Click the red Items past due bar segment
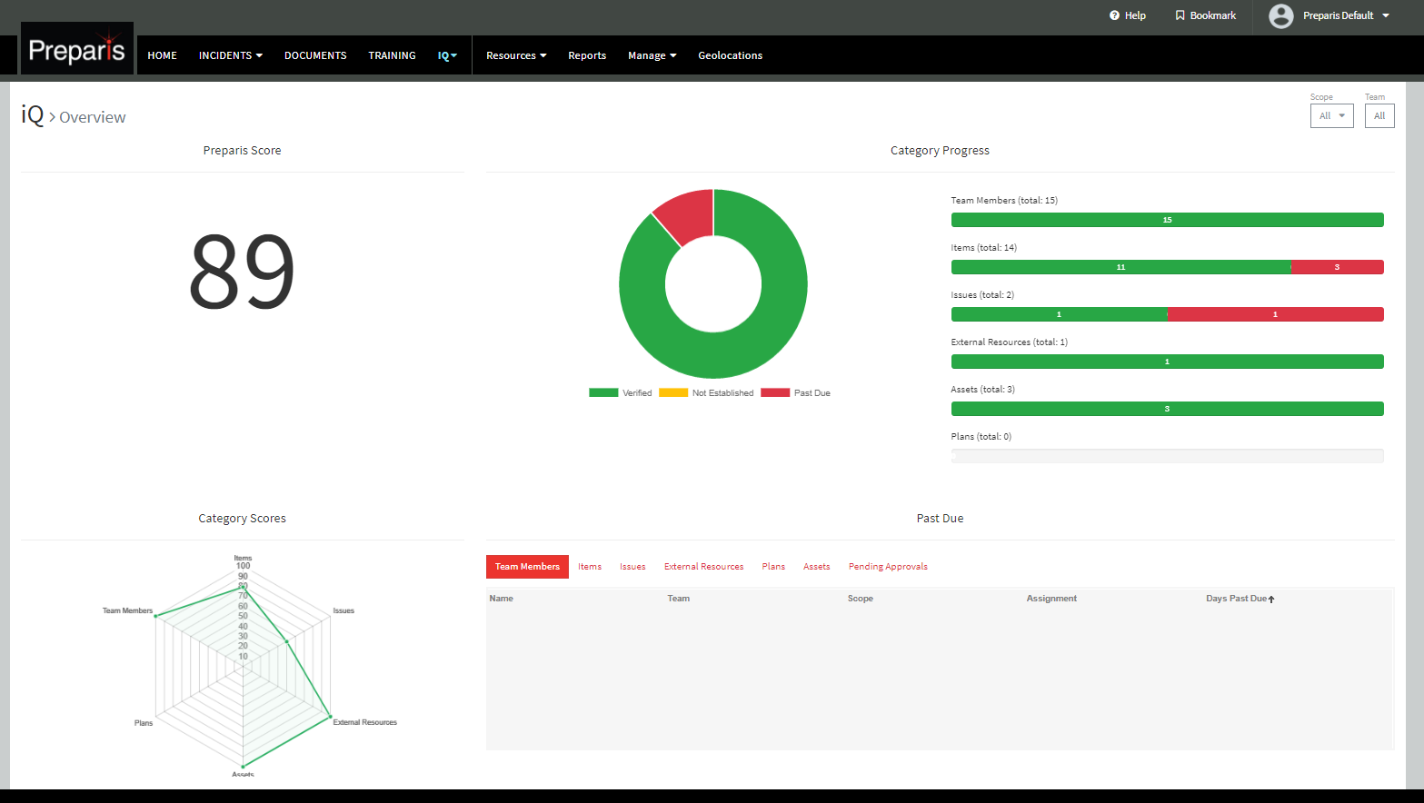The image size is (1424, 803). [x=1337, y=267]
